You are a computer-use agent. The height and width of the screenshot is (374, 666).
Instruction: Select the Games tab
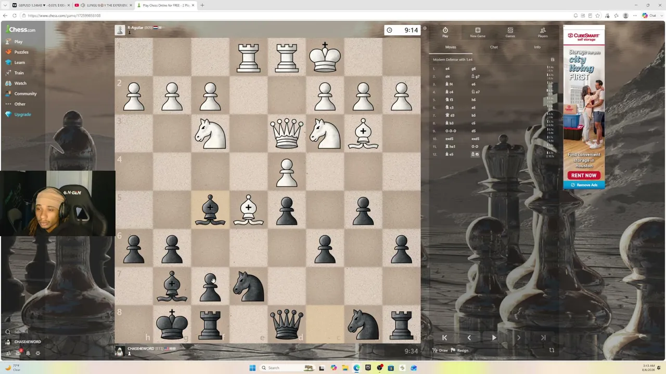pyautogui.click(x=510, y=32)
